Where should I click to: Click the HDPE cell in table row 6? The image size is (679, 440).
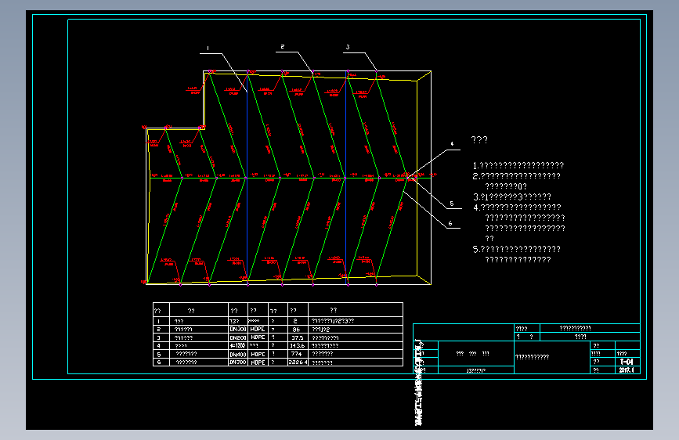coord(258,362)
